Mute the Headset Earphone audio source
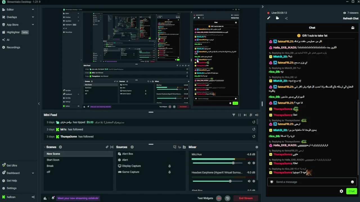Viewport: 360px width, 202px height. 249,181
